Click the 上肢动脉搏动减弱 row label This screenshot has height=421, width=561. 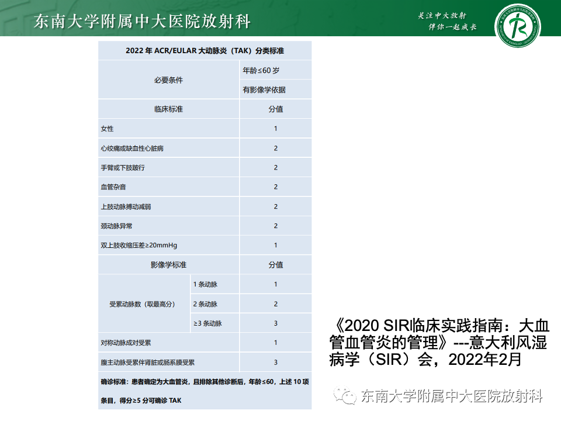[126, 206]
